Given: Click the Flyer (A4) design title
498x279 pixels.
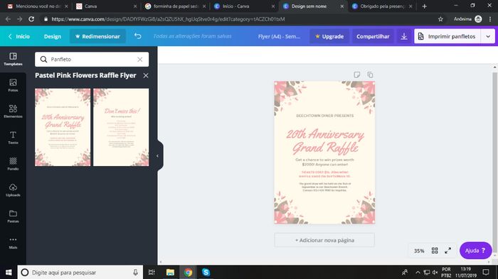Looking at the screenshot, I should pos(279,36).
